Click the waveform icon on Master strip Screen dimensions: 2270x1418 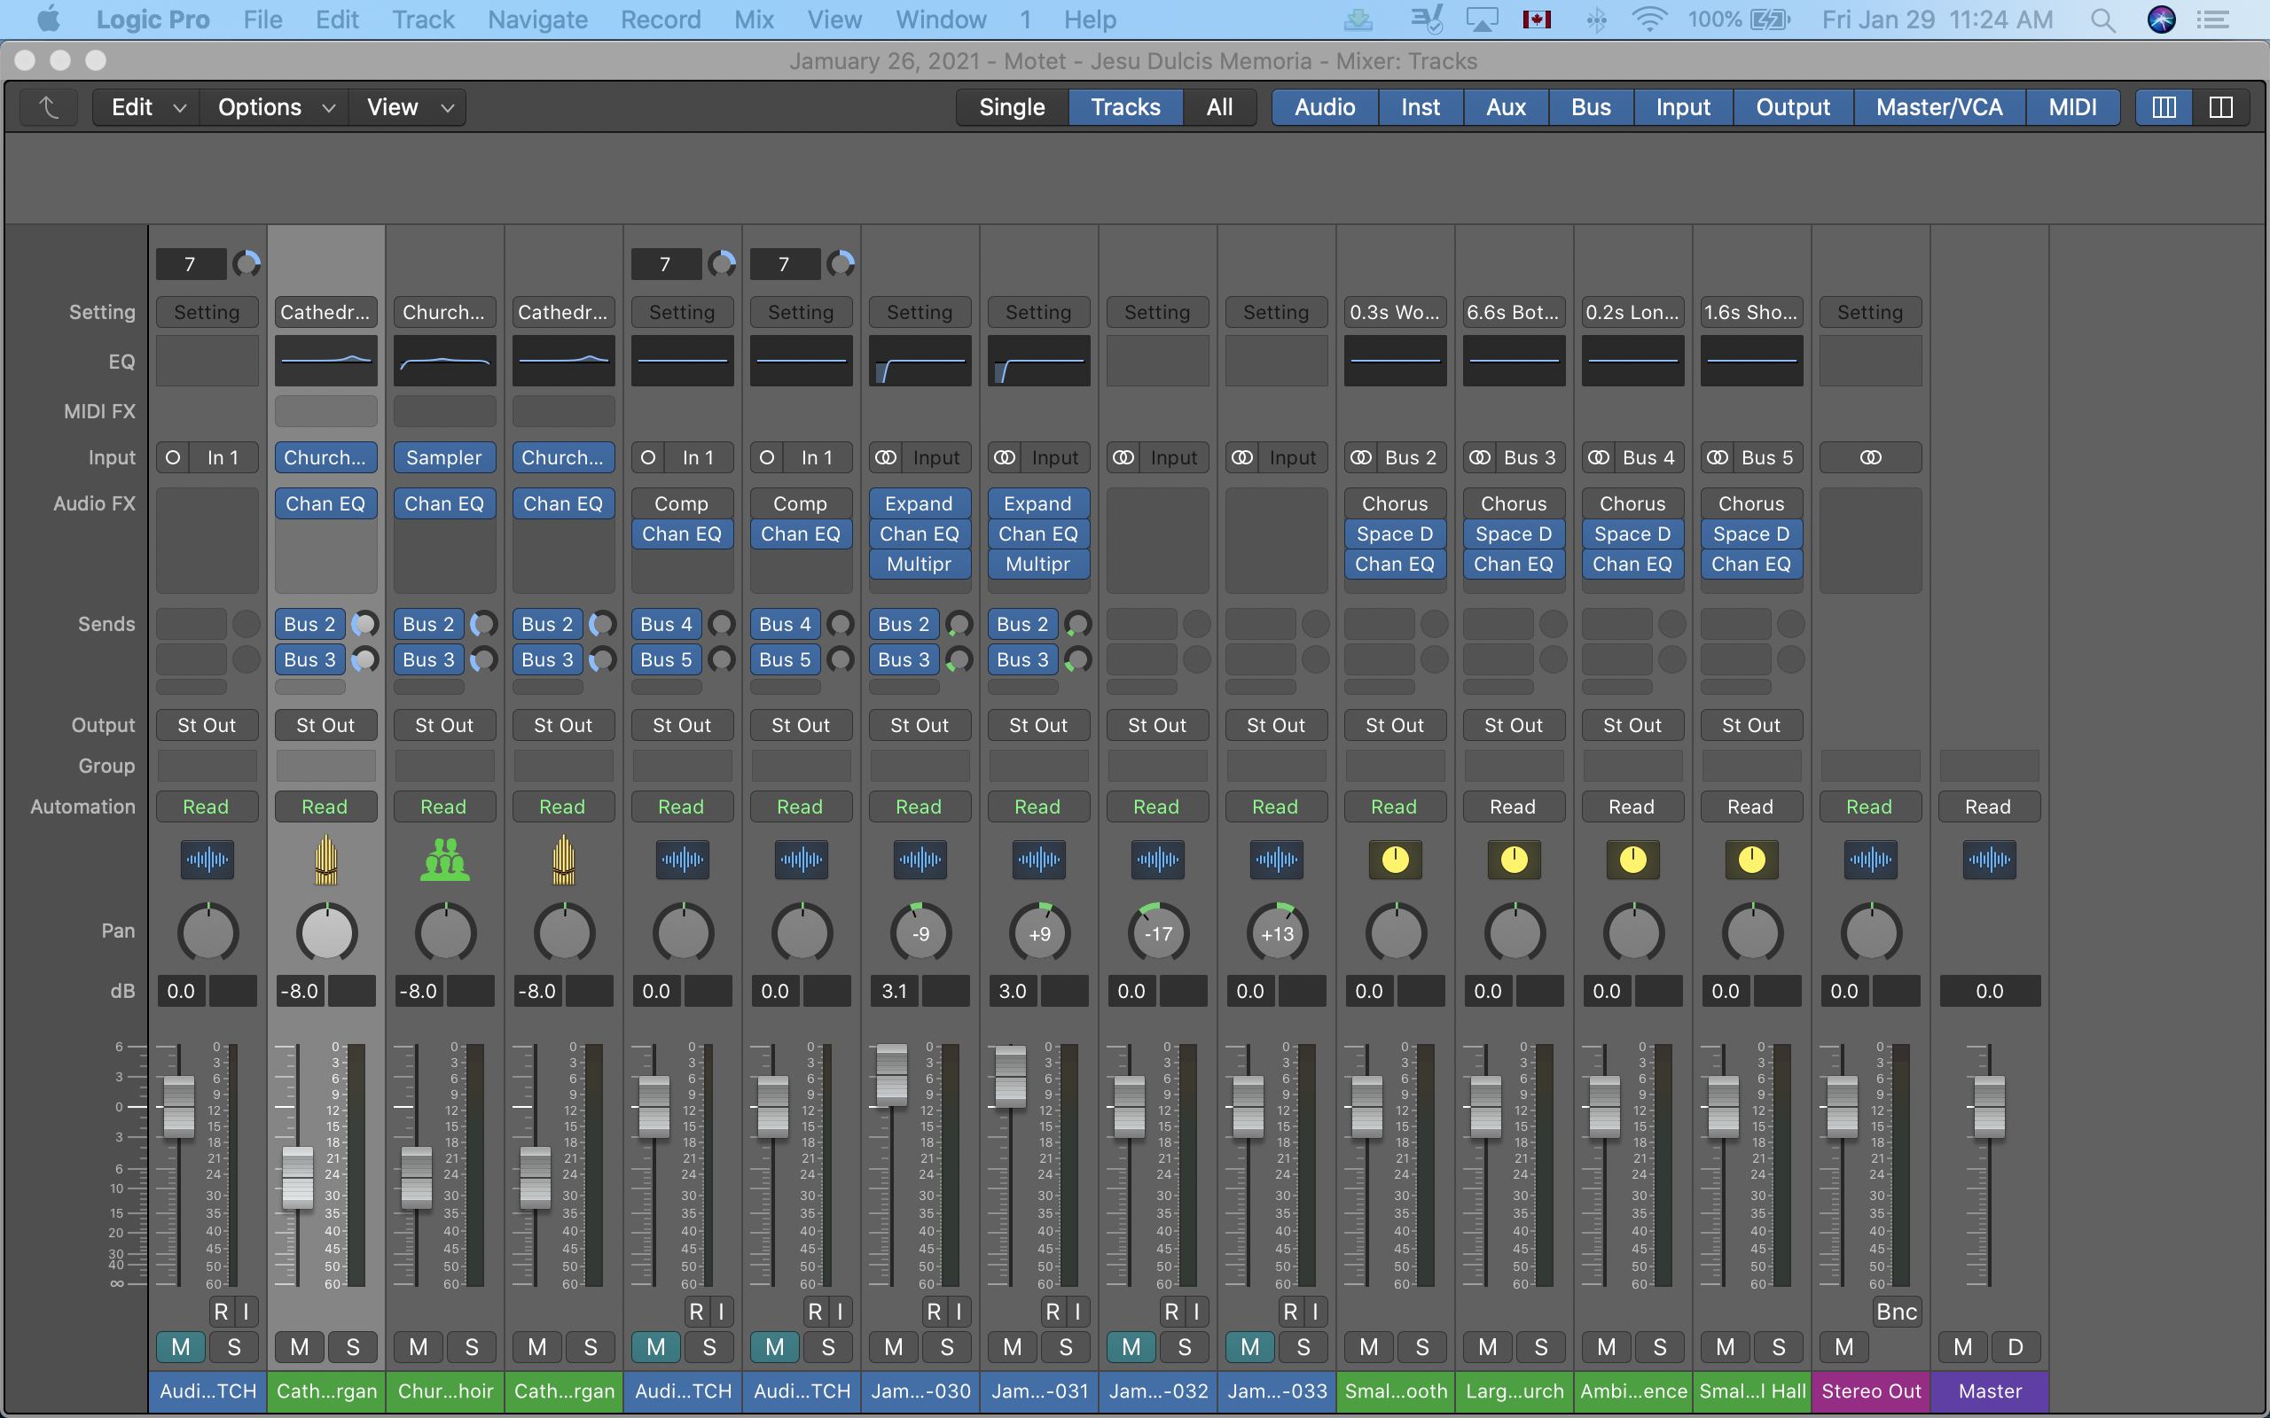(x=1990, y=859)
